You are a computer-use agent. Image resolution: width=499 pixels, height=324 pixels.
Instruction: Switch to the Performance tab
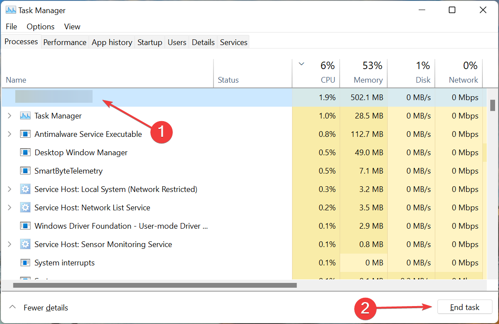coord(65,42)
